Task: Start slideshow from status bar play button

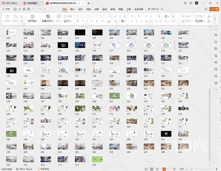Action: (164, 169)
